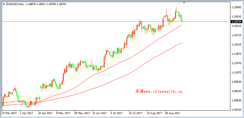Click the 15 Jun 2017 date label
The height and width of the screenshot is (118, 244).
click(x=100, y=113)
